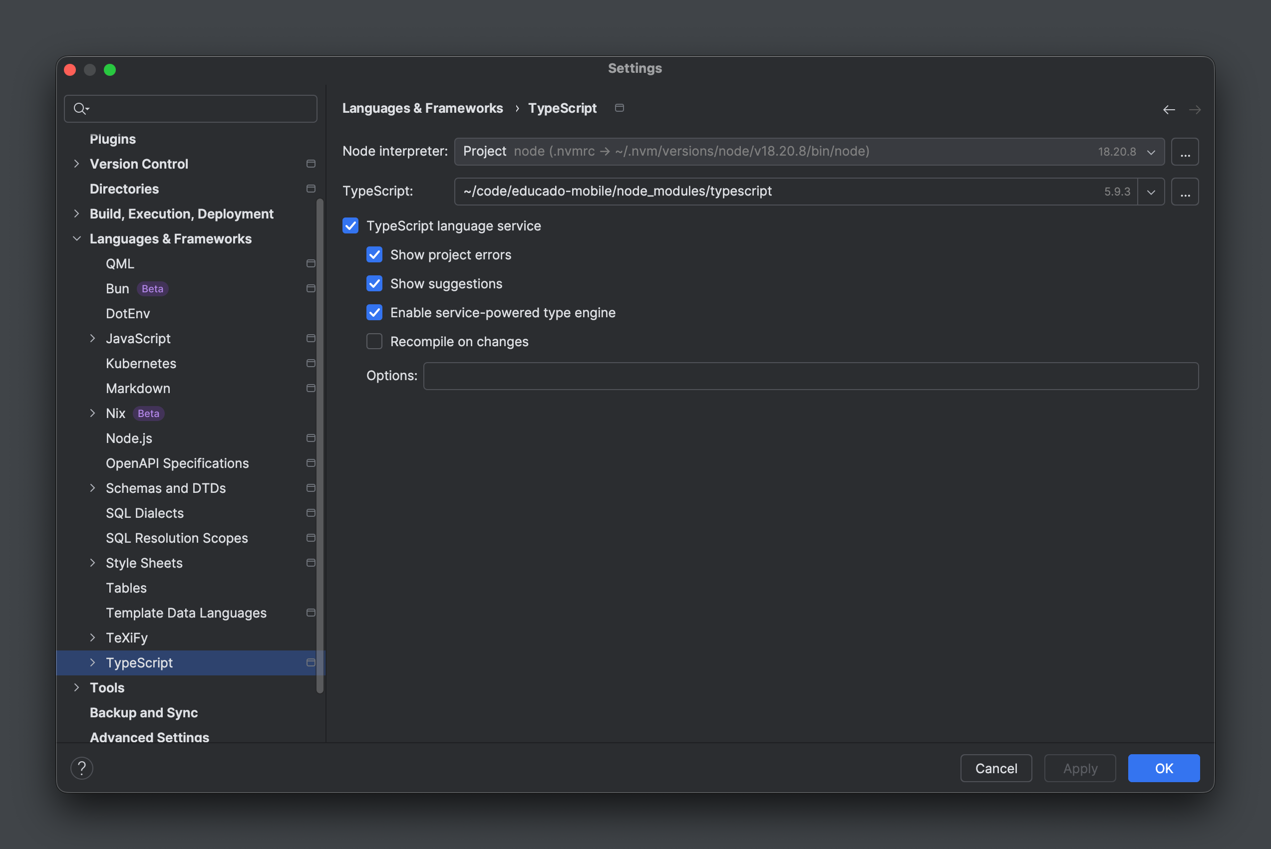The height and width of the screenshot is (849, 1271).
Task: Click the project icon beside Version Control
Action: click(311, 163)
